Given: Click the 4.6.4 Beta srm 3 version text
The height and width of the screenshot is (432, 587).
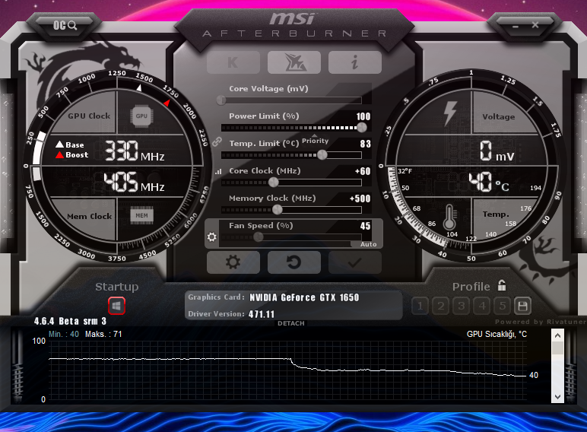Looking at the screenshot, I should click(x=70, y=321).
